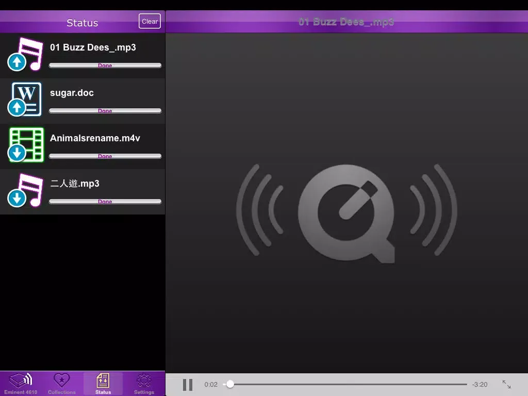Image resolution: width=528 pixels, height=396 pixels.
Task: Open the Eminent 4610 device tab
Action: pyautogui.click(x=21, y=384)
